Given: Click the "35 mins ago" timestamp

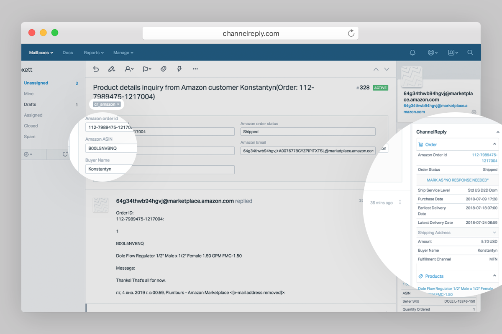Looking at the screenshot, I should click(x=382, y=203).
